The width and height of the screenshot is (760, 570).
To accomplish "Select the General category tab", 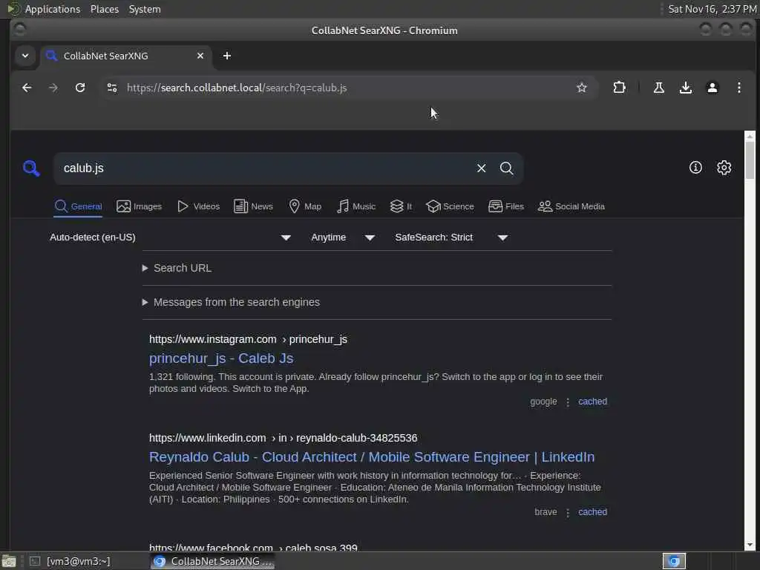I will [78, 206].
